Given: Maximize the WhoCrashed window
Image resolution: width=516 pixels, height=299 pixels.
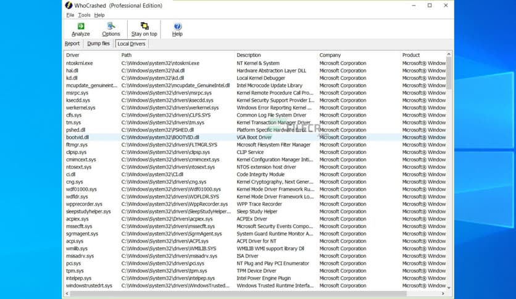Looking at the screenshot, I should click(430, 6).
